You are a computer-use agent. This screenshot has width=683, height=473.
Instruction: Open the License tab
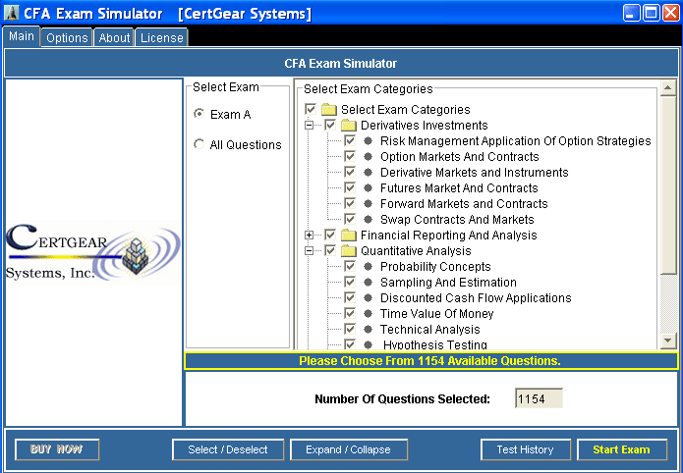[x=161, y=38]
